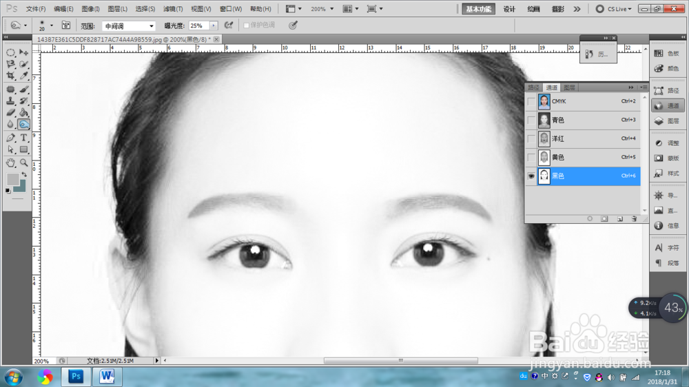The width and height of the screenshot is (689, 387).
Task: Select the Type tool
Action: tap(23, 138)
